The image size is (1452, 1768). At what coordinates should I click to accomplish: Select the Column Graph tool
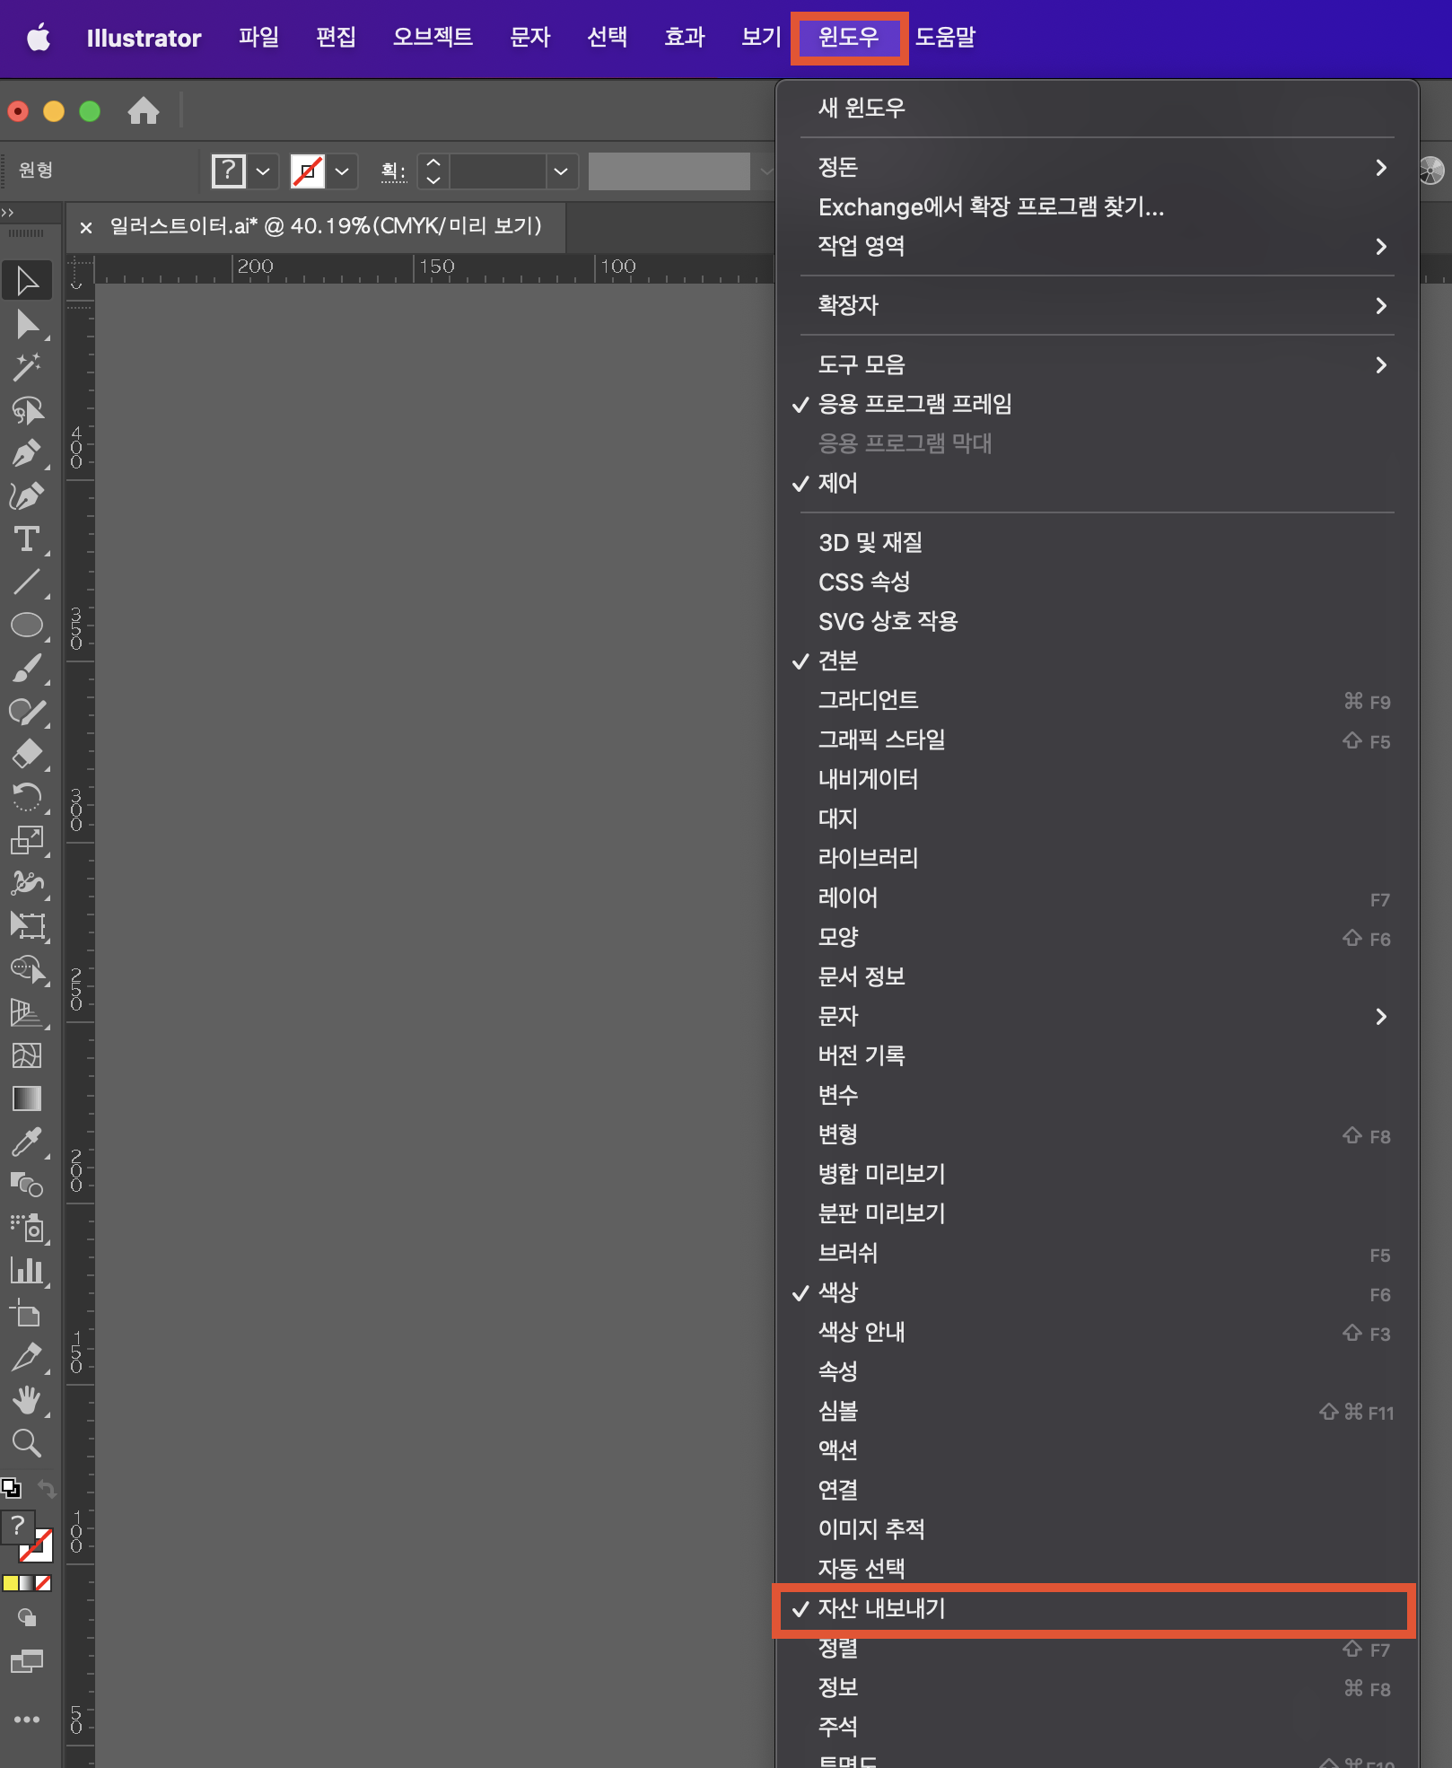click(27, 1271)
